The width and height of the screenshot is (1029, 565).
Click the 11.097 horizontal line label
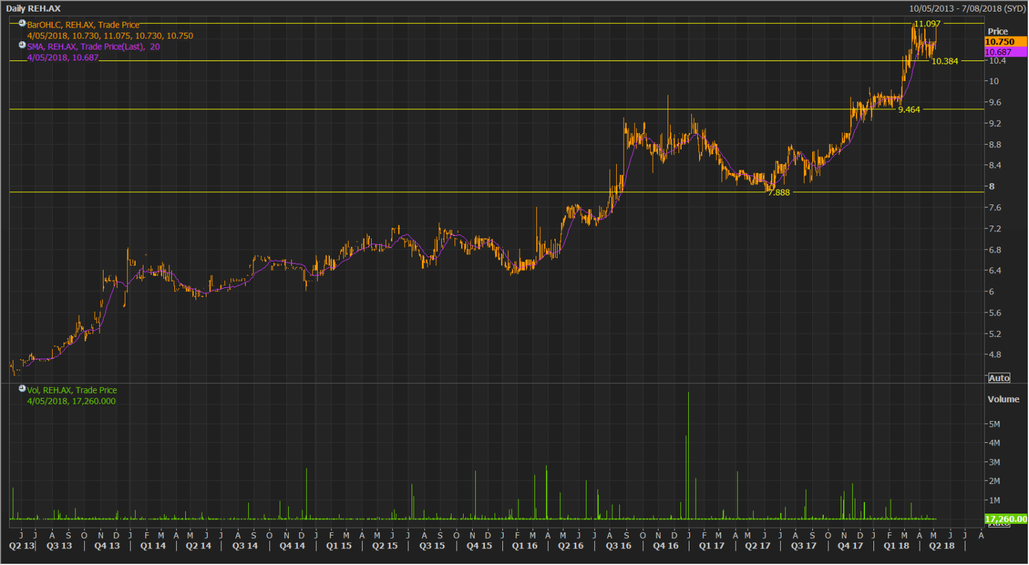tap(927, 24)
